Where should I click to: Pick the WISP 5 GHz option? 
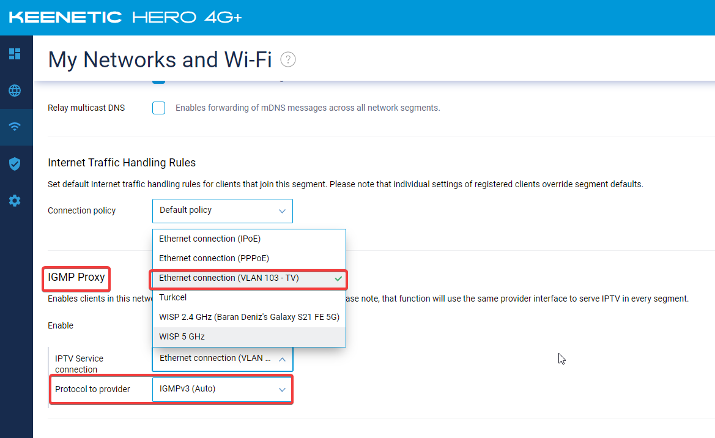click(249, 336)
